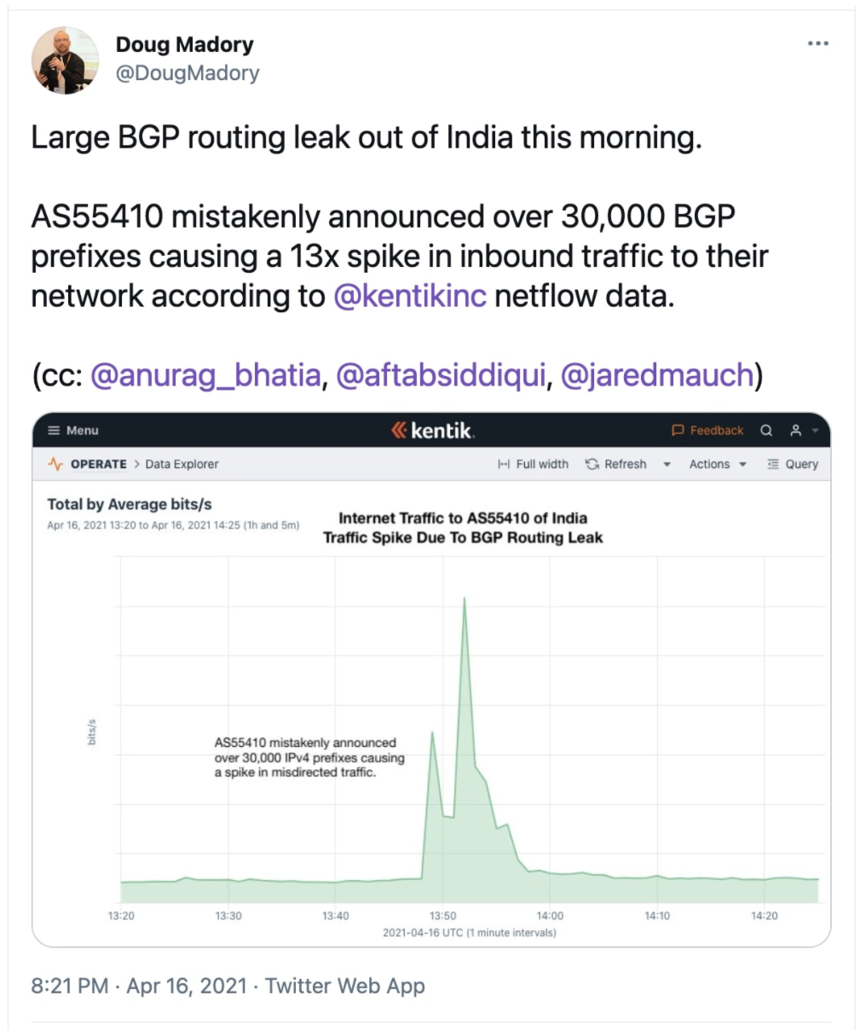Click Doug Madory's profile avatar
The height and width of the screenshot is (1030, 866).
(x=65, y=60)
